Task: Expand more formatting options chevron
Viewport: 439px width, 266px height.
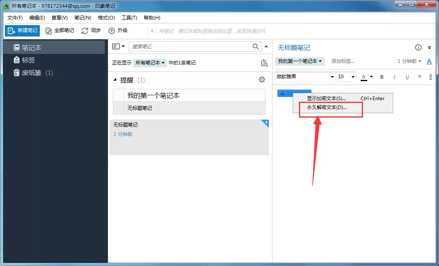Action: pyautogui.click(x=430, y=77)
